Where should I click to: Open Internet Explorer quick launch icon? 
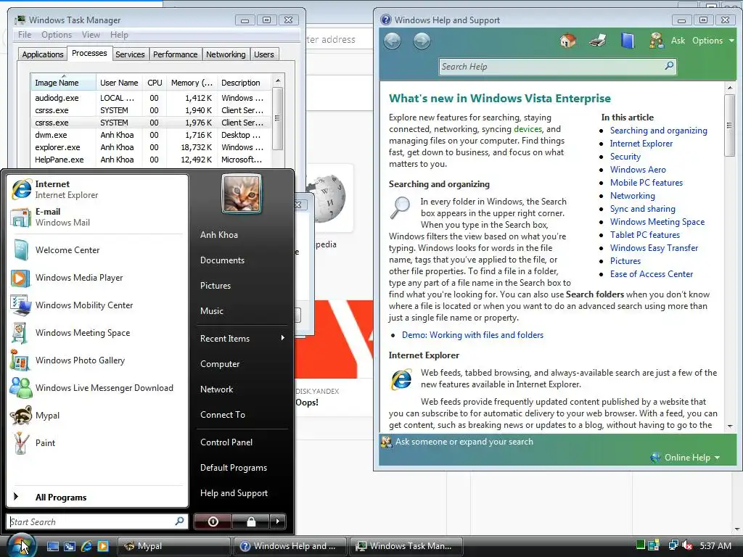(86, 546)
